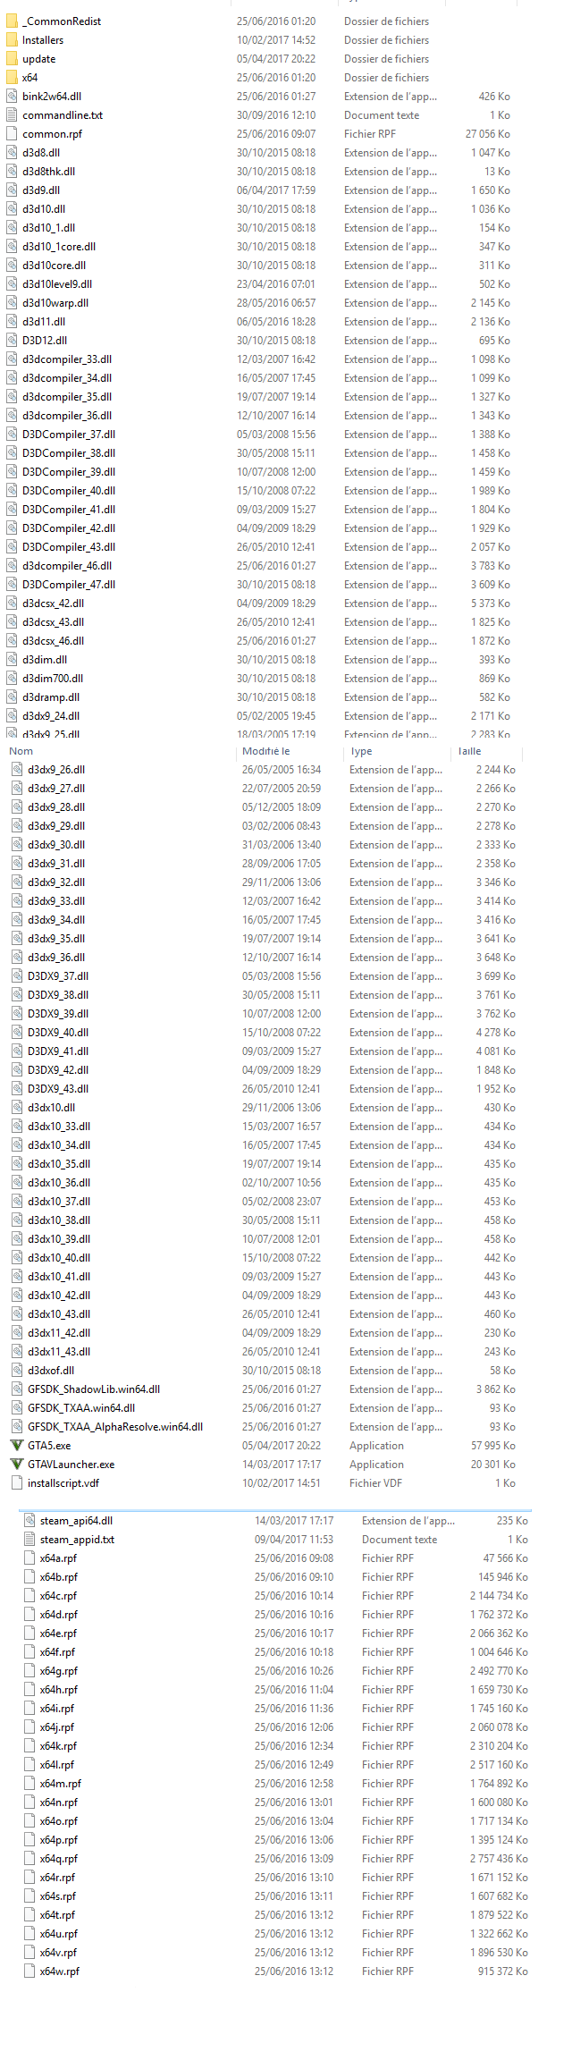Screen dimensions: 572x2060
Task: Select the x64 folder
Action: pyautogui.click(x=268, y=77)
